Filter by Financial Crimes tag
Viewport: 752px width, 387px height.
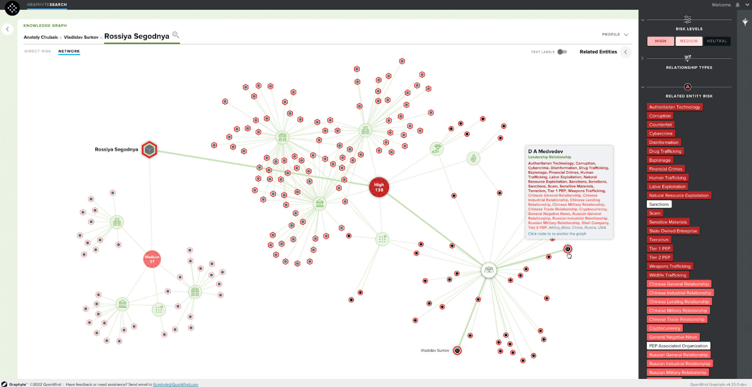click(666, 169)
